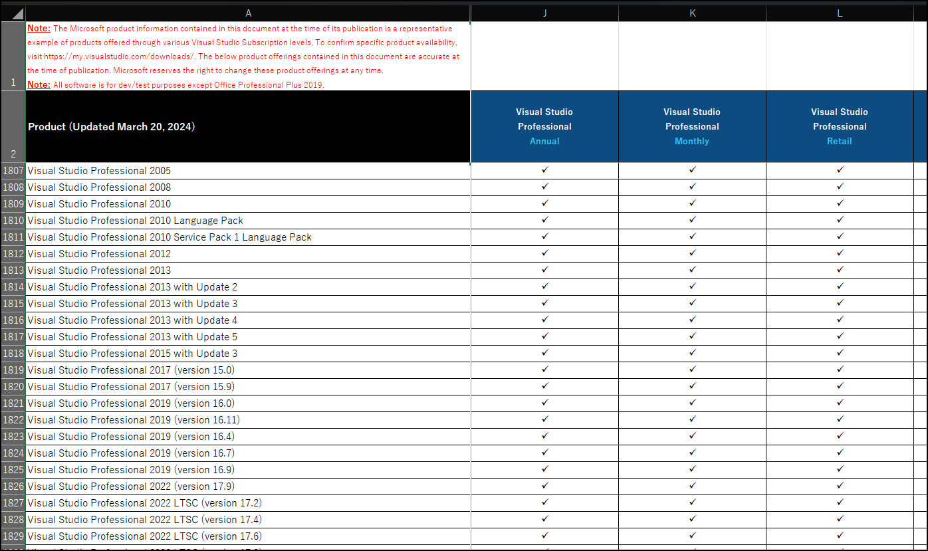This screenshot has width=928, height=551.
Task: Click Retail checkmark for Visual Studio Professional 2010
Action: click(x=840, y=203)
